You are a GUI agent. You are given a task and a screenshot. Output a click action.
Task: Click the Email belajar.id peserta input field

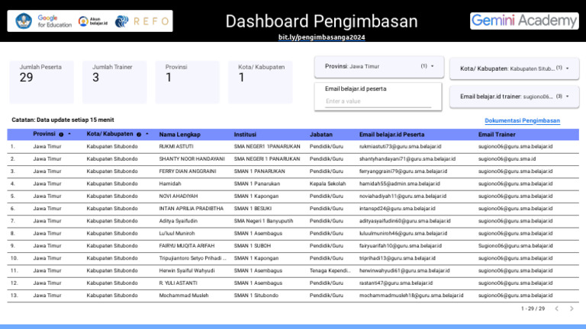(x=378, y=101)
